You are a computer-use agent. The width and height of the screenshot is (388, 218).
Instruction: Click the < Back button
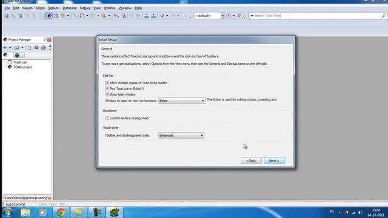(251, 160)
